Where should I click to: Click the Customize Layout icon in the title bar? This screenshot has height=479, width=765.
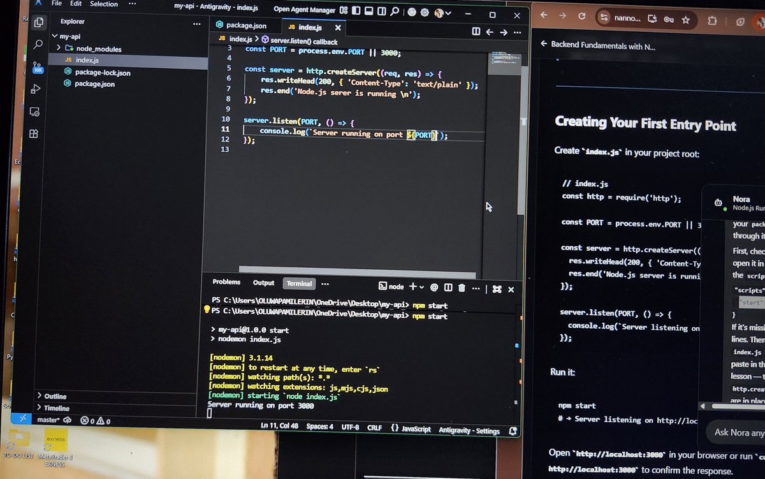pyautogui.click(x=344, y=10)
